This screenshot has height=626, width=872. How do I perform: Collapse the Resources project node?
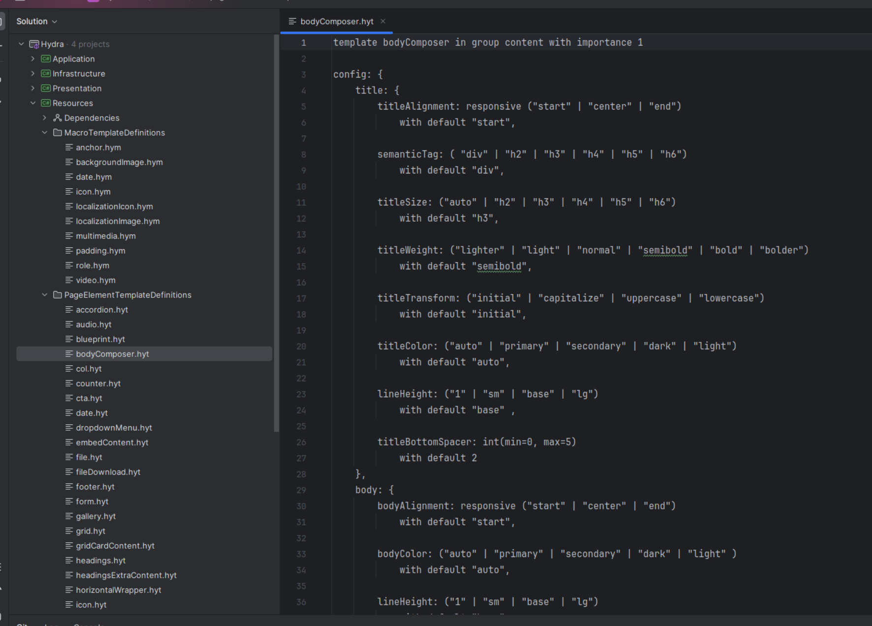click(33, 103)
